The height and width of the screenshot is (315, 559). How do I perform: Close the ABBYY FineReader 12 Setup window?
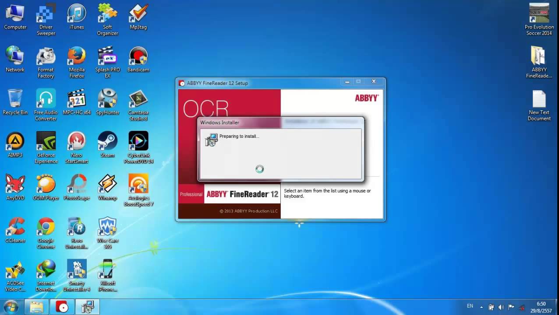click(374, 81)
